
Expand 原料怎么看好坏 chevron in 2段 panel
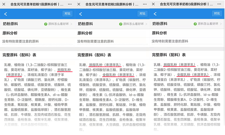click(146, 24)
